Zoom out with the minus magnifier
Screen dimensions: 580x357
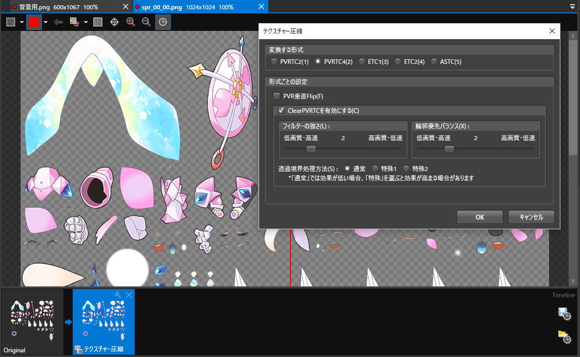pyautogui.click(x=147, y=22)
